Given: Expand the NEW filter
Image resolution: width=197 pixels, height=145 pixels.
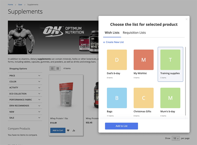Looking at the screenshot, I should point(25,112).
